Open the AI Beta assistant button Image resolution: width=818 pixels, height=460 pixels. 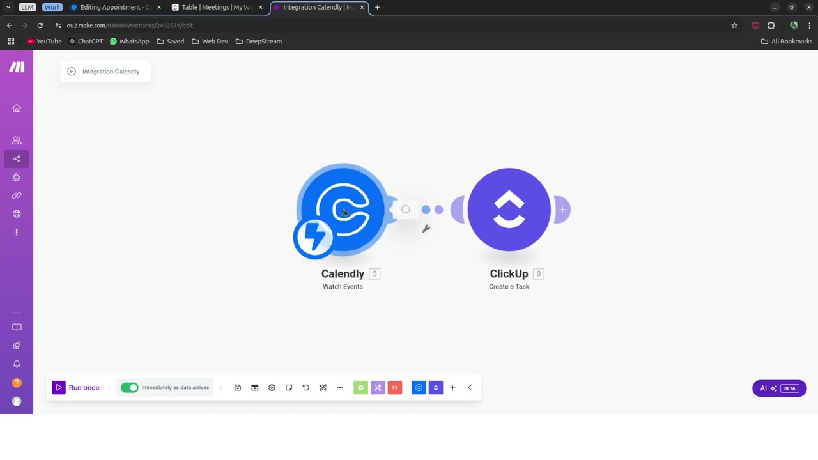779,388
